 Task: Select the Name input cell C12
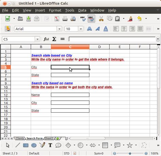(x=70, y=95)
